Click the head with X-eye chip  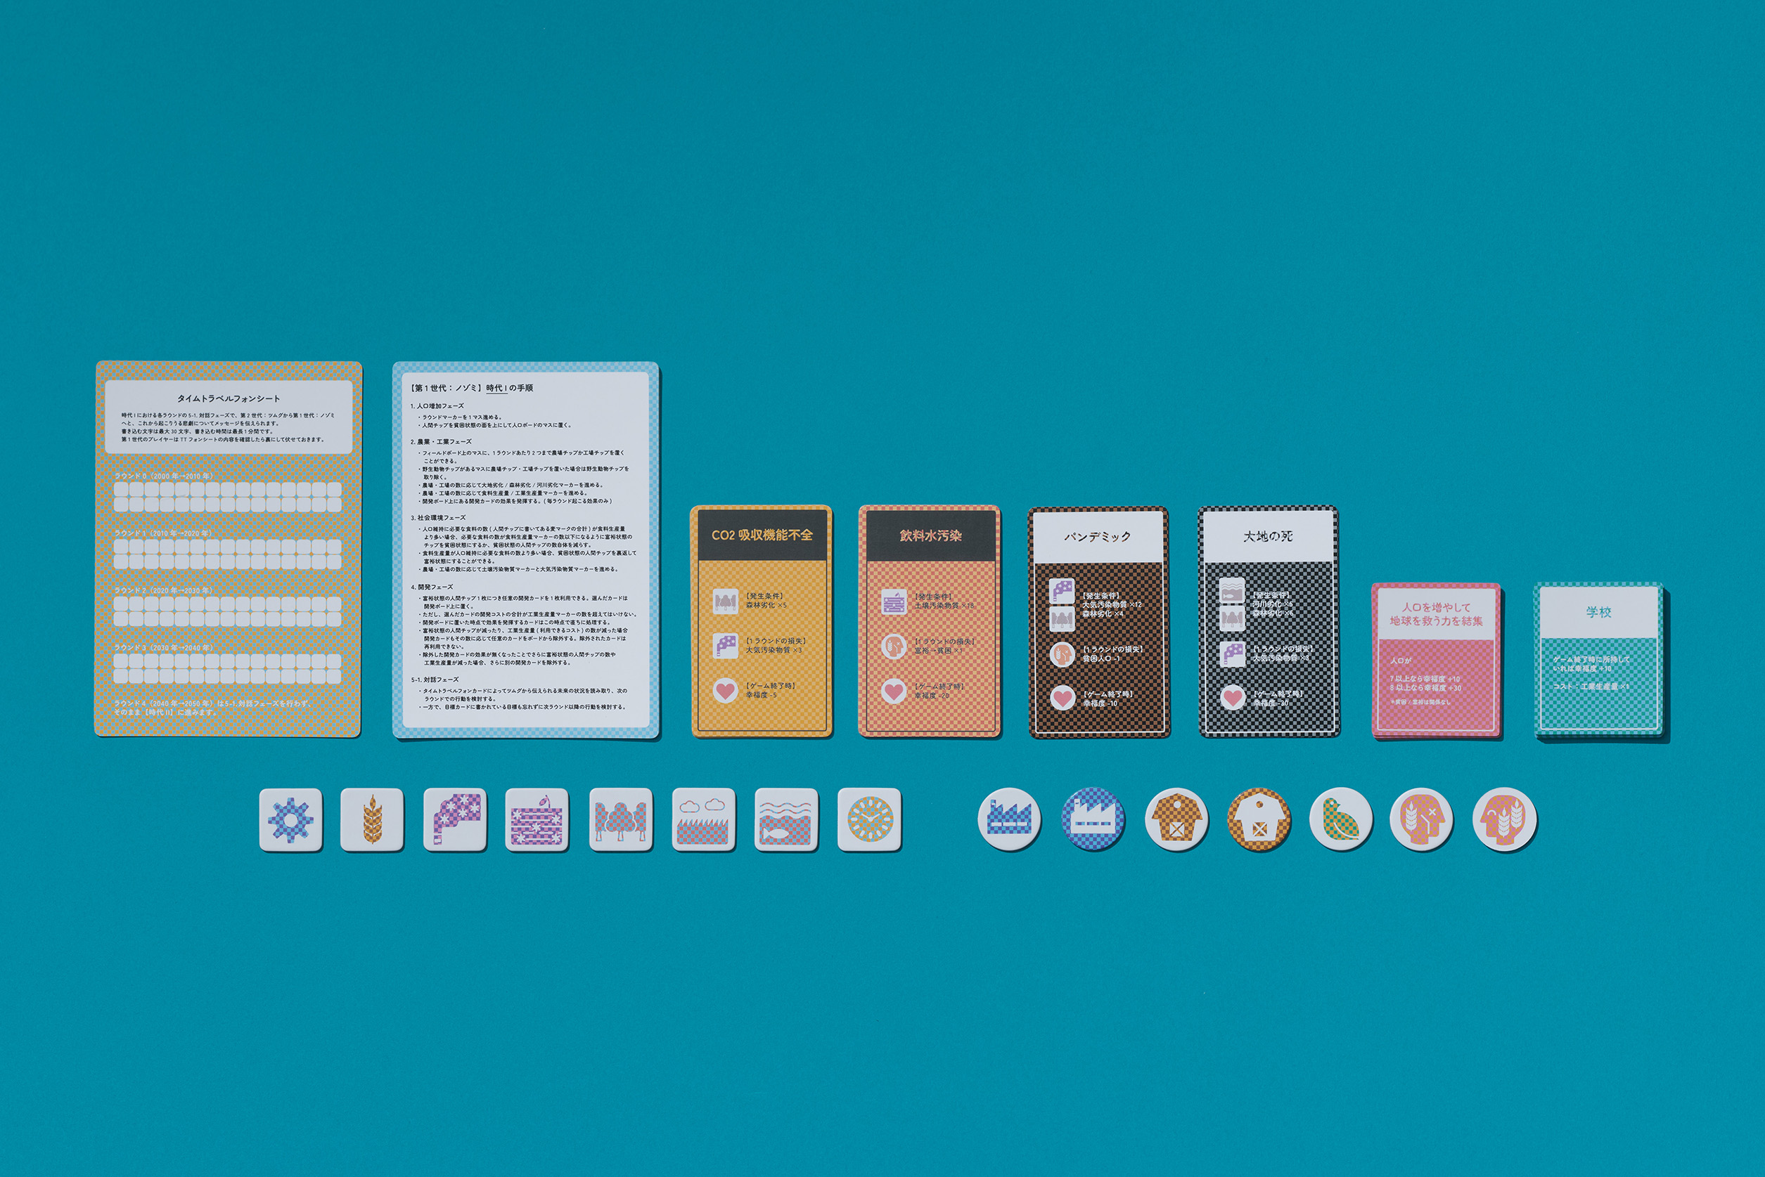(1421, 819)
